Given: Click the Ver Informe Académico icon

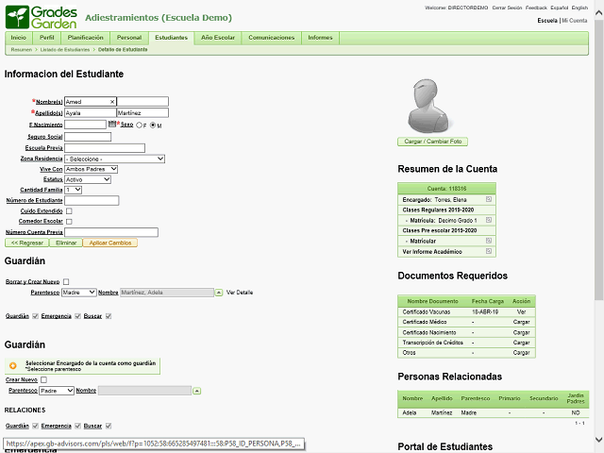Looking at the screenshot, I should (x=488, y=251).
